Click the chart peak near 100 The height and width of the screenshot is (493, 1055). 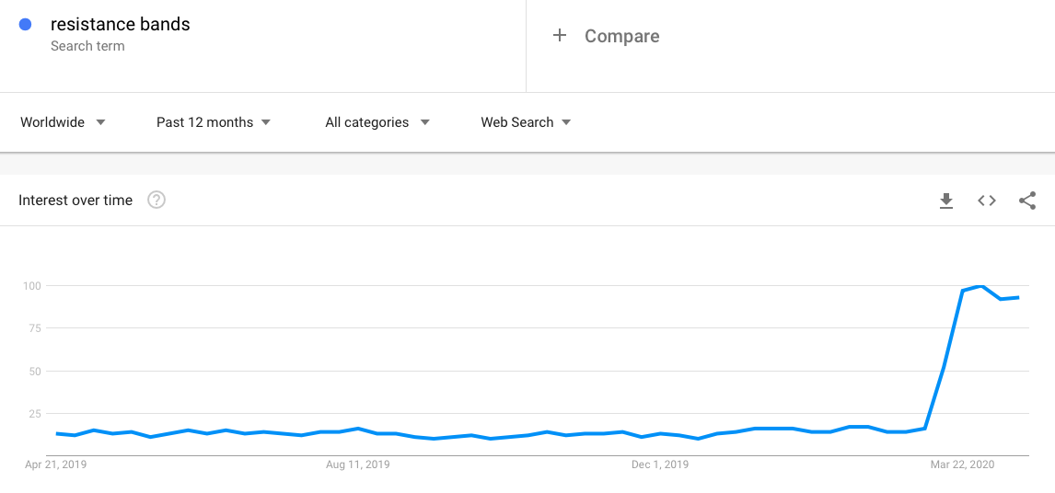point(981,286)
